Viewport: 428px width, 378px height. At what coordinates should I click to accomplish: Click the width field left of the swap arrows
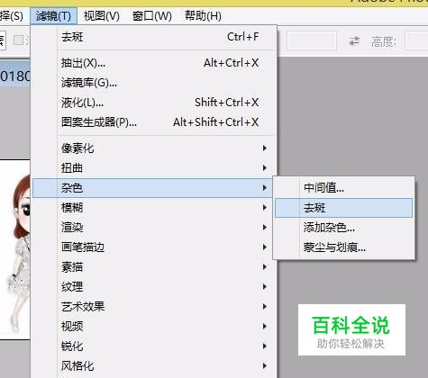click(312, 40)
